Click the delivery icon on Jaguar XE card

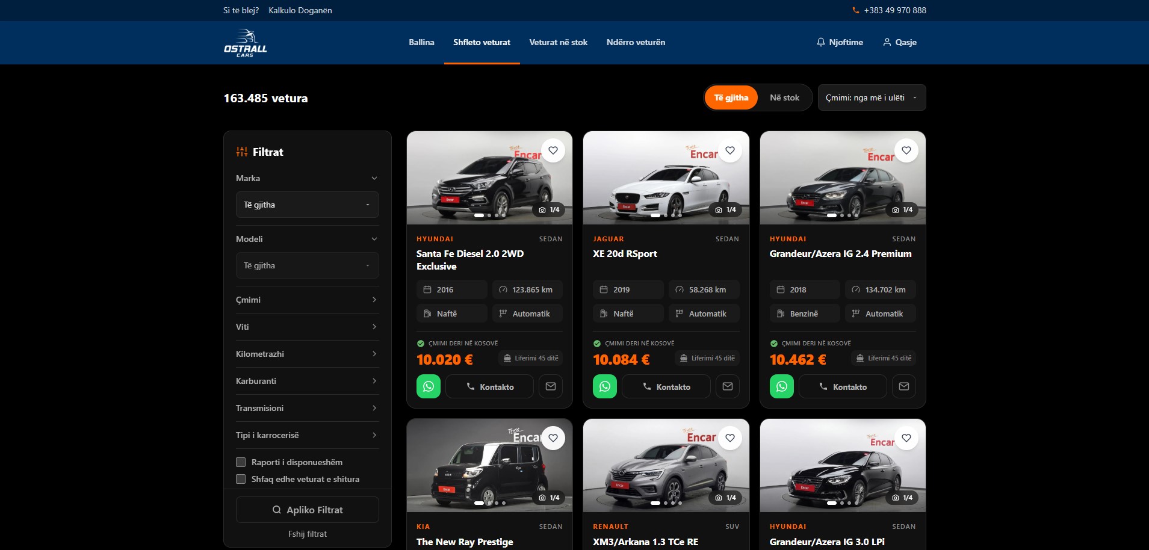pyautogui.click(x=684, y=358)
